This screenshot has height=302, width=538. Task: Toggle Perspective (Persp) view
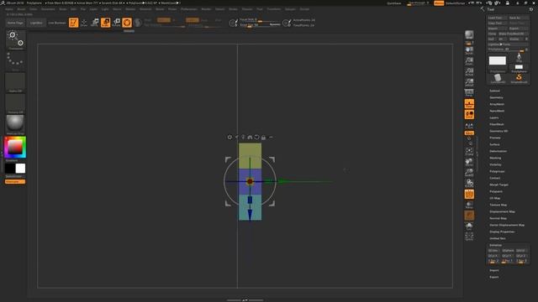(x=469, y=93)
